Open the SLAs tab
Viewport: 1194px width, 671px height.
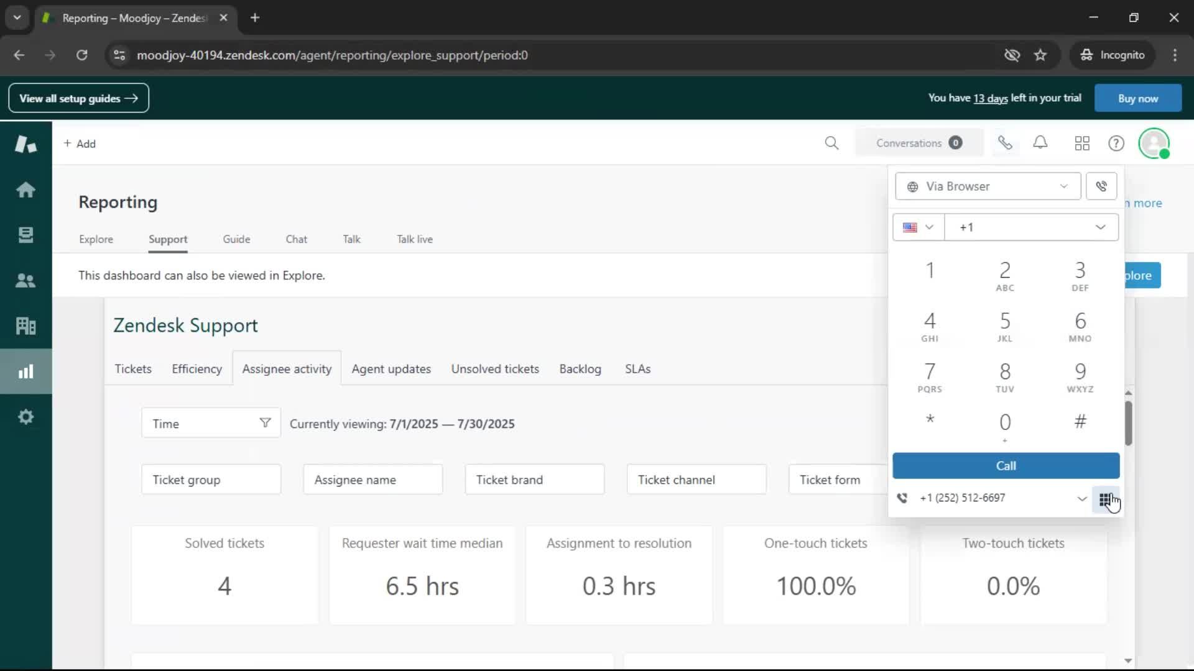click(637, 369)
